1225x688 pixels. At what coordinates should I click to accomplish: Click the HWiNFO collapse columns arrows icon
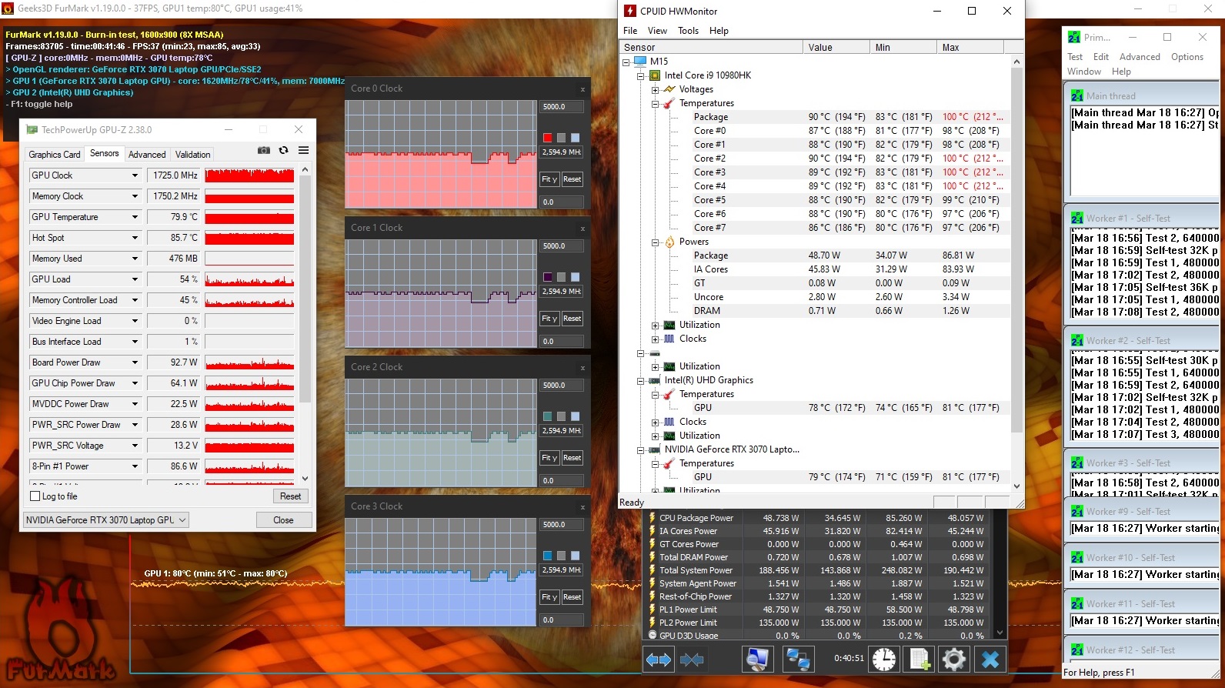(x=692, y=660)
